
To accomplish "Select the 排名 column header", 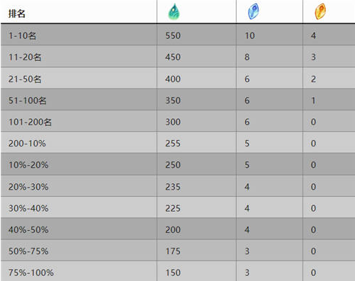I will pyautogui.click(x=17, y=13).
